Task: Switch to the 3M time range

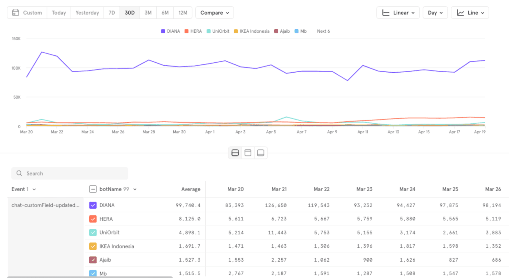Action: (x=148, y=13)
